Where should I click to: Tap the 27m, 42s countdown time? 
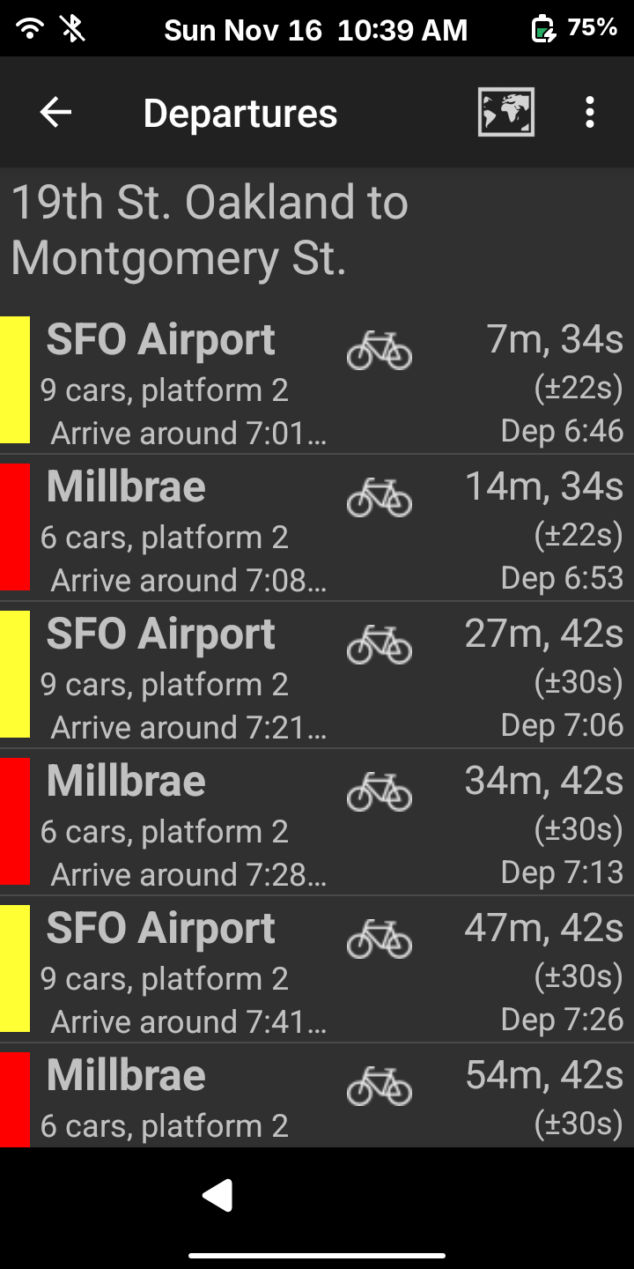coord(544,634)
